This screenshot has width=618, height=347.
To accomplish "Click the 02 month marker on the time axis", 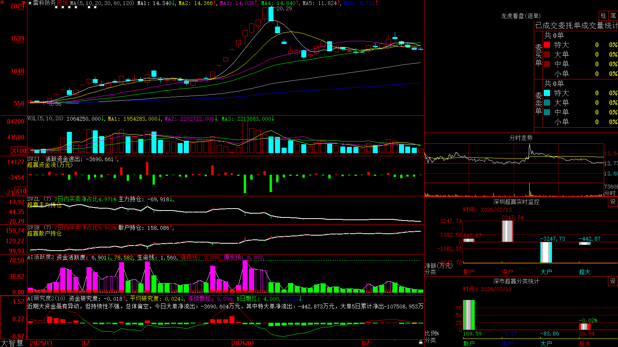I will click(x=366, y=343).
